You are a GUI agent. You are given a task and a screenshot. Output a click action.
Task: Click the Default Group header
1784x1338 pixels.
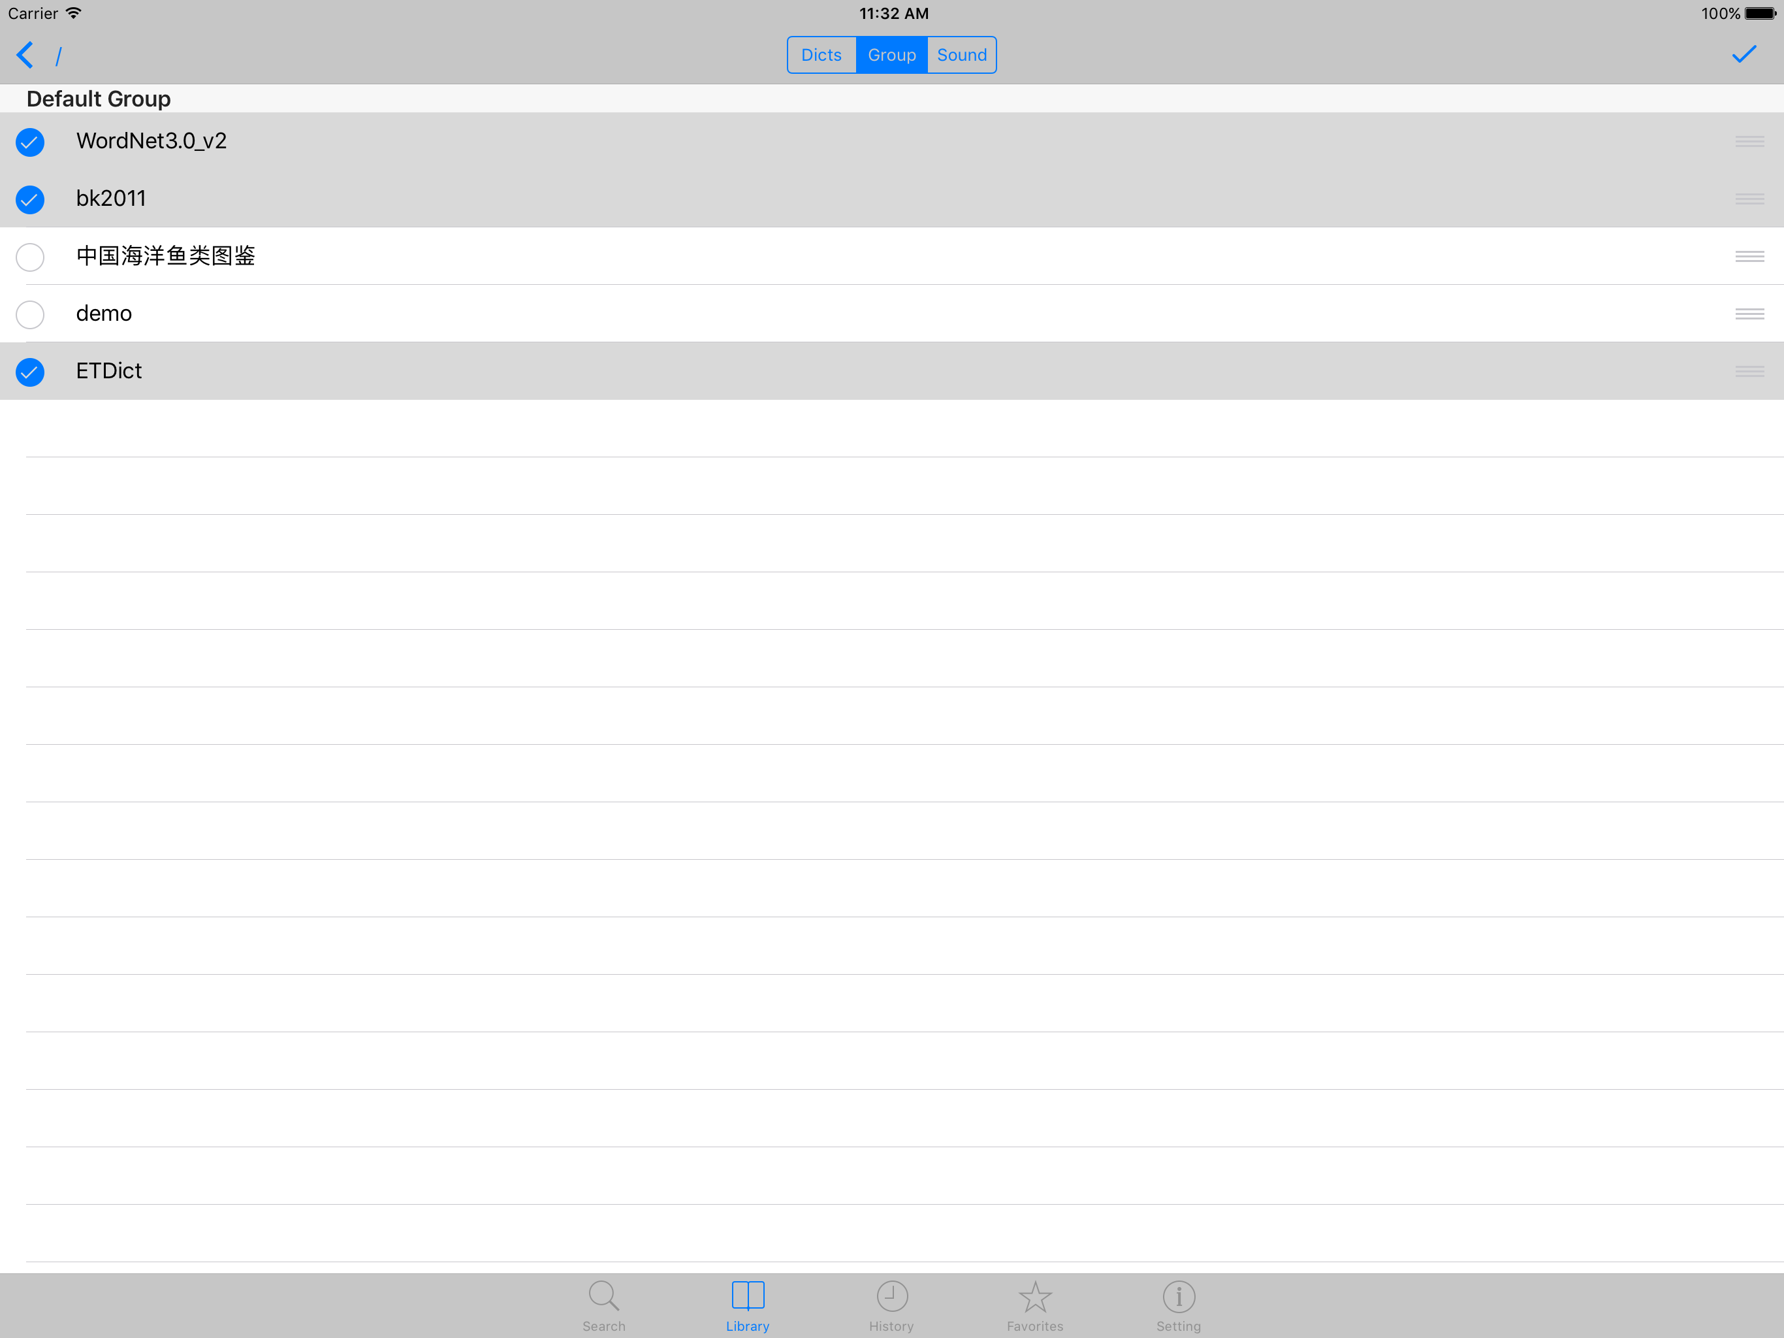click(x=99, y=99)
